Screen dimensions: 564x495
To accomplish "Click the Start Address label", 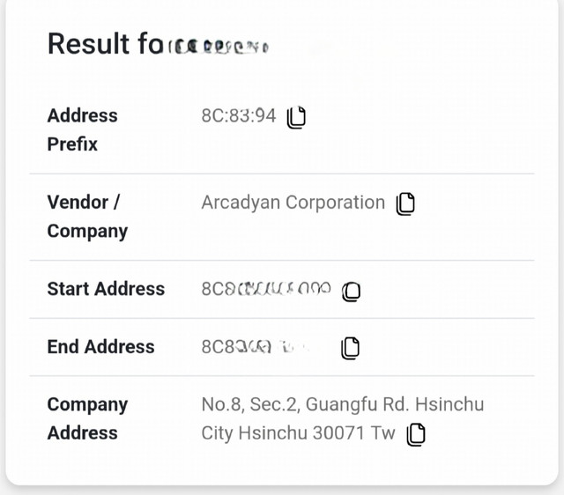I will point(106,289).
